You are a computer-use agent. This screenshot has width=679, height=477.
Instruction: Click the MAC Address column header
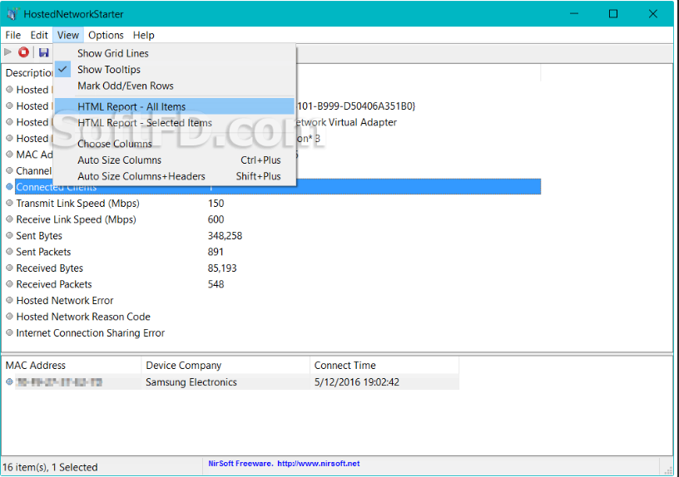tap(72, 366)
